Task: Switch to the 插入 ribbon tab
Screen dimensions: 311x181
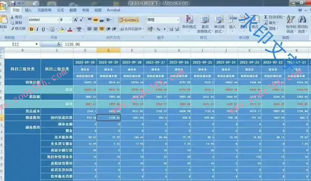Action: point(28,10)
